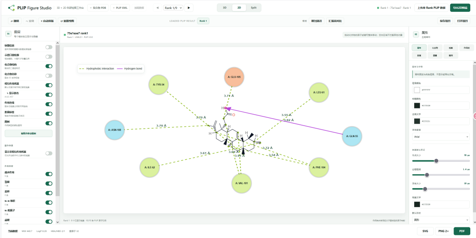Switch to the 2D view tab
Viewport: 476px width, 238px height.
pyautogui.click(x=239, y=8)
